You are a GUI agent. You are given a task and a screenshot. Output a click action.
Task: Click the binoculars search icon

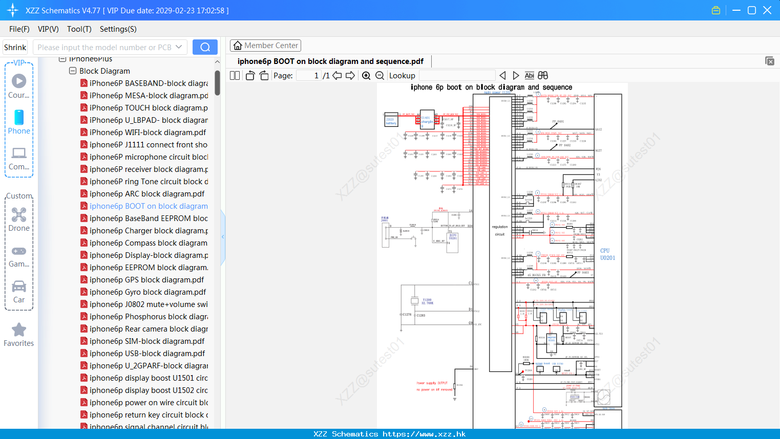point(543,76)
